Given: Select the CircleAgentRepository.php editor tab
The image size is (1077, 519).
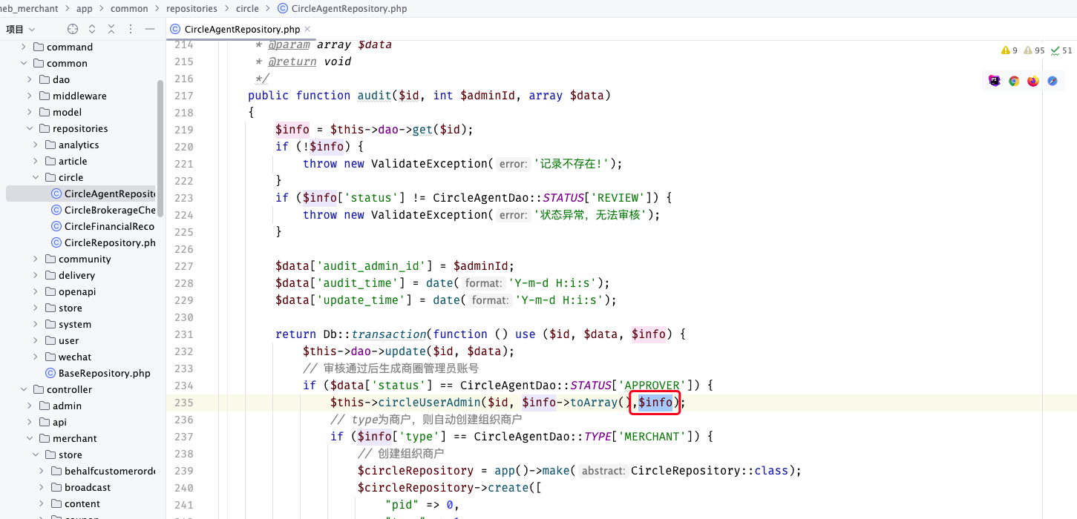Looking at the screenshot, I should [x=242, y=29].
